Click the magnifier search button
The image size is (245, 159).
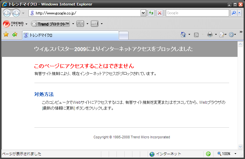pyautogui.click(x=234, y=13)
